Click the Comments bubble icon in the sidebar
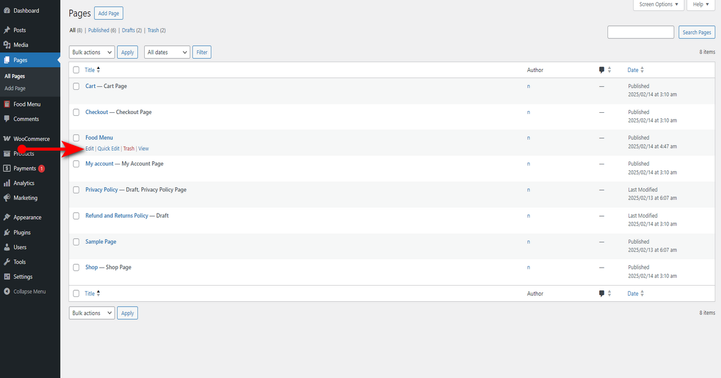 coord(7,119)
